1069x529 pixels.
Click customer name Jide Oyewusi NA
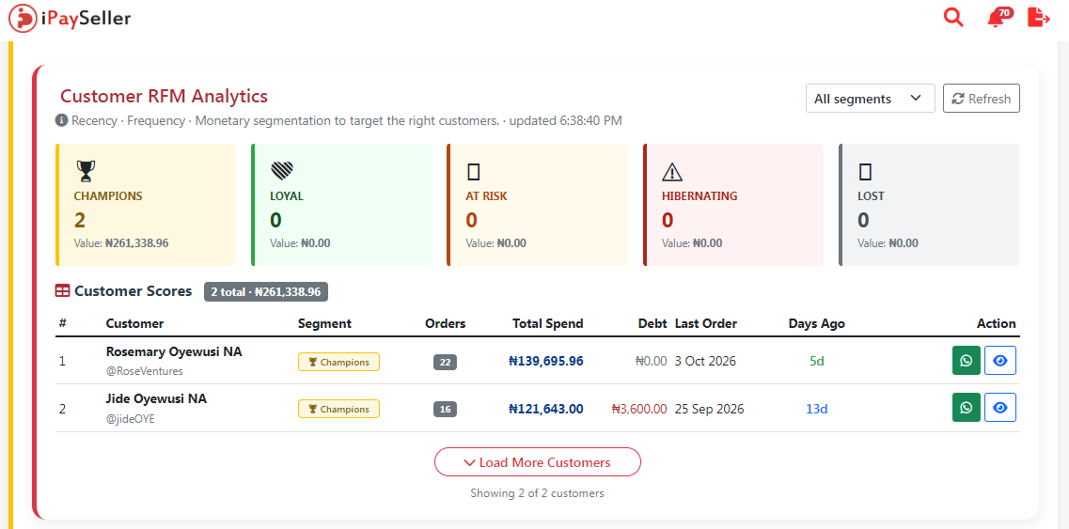(156, 398)
